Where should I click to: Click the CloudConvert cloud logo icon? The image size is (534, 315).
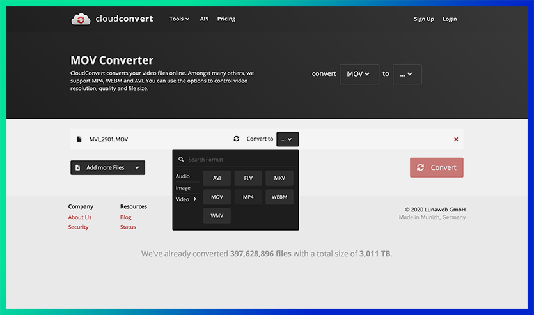click(x=81, y=19)
